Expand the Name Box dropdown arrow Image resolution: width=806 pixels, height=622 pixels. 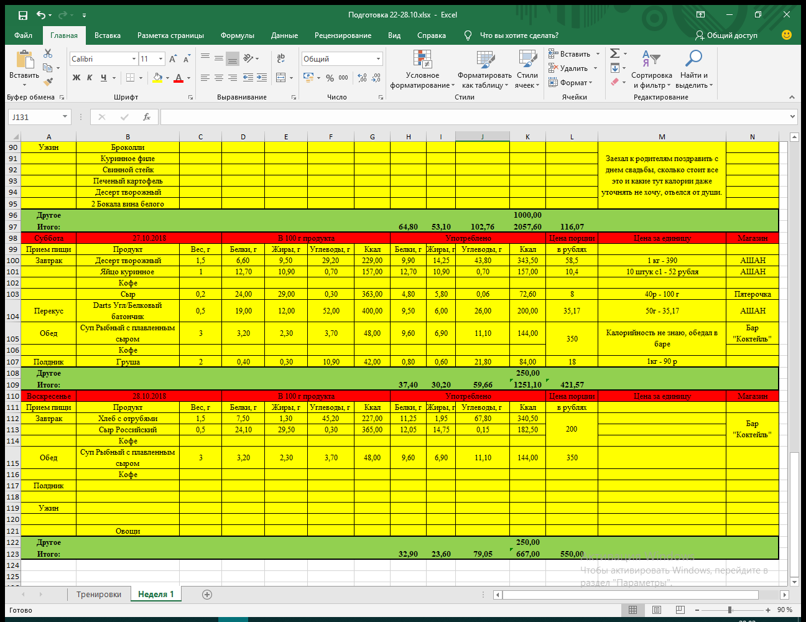(65, 117)
